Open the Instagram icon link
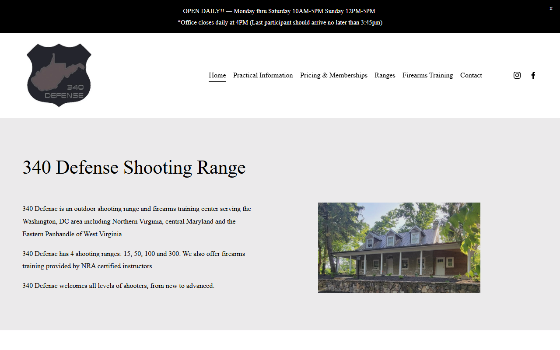The image size is (560, 350). 517,75
